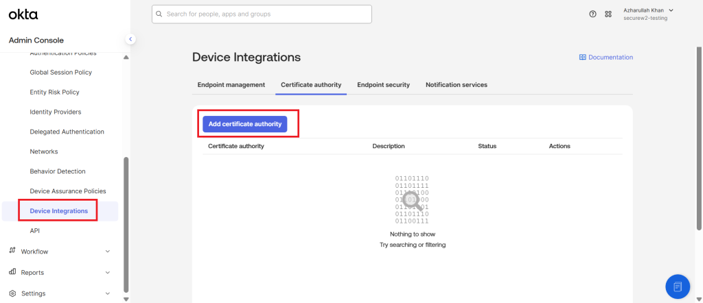Switch to the Endpoint security tab
The width and height of the screenshot is (703, 303).
(383, 85)
